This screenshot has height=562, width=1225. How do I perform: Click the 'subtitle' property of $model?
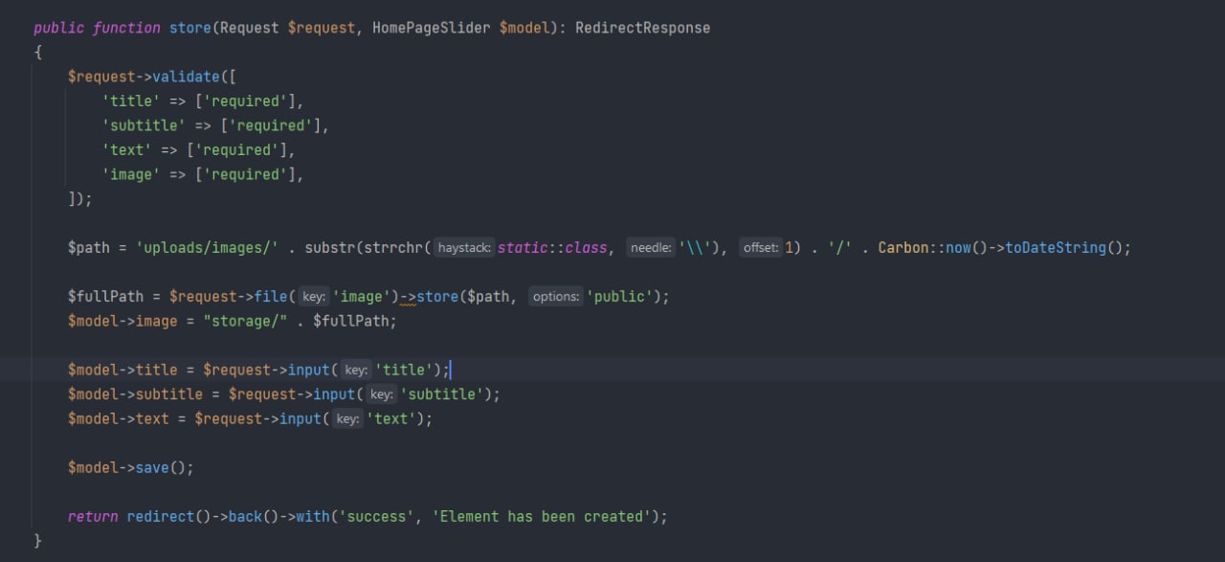[168, 394]
